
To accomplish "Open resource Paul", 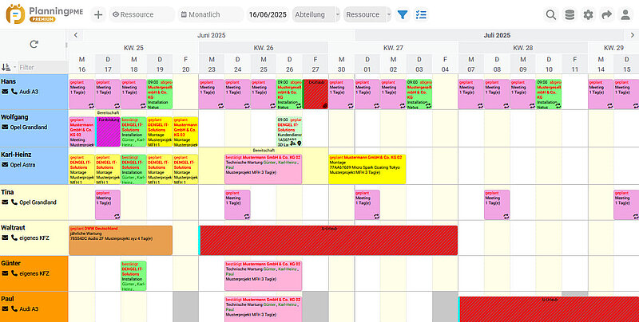I will [7, 299].
